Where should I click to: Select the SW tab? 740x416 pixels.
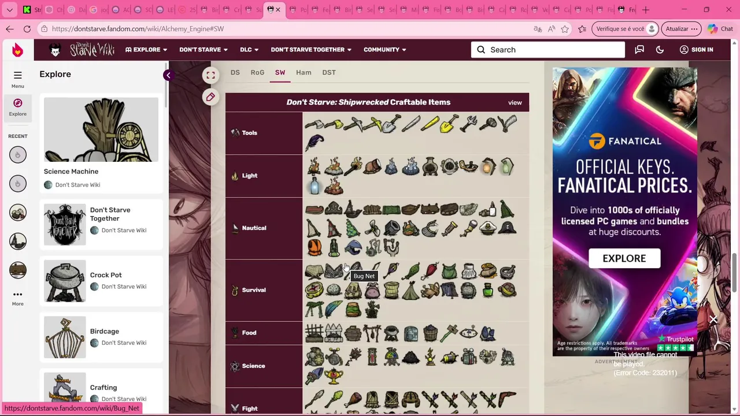click(x=280, y=73)
